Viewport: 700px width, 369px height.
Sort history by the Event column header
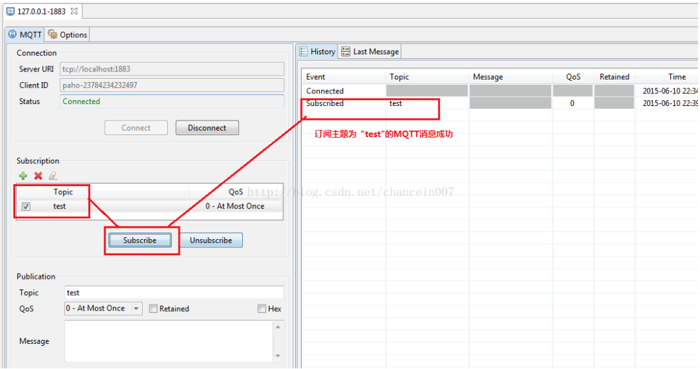point(343,77)
